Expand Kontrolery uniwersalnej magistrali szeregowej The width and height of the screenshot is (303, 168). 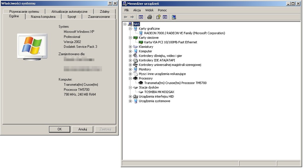(130, 65)
